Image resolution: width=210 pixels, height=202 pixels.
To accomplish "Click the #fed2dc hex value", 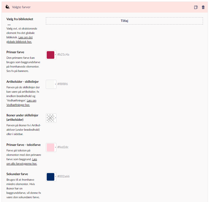I will click(x=63, y=147).
